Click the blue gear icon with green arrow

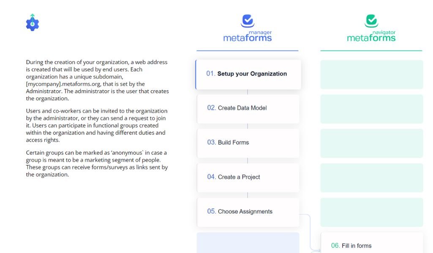32,22
